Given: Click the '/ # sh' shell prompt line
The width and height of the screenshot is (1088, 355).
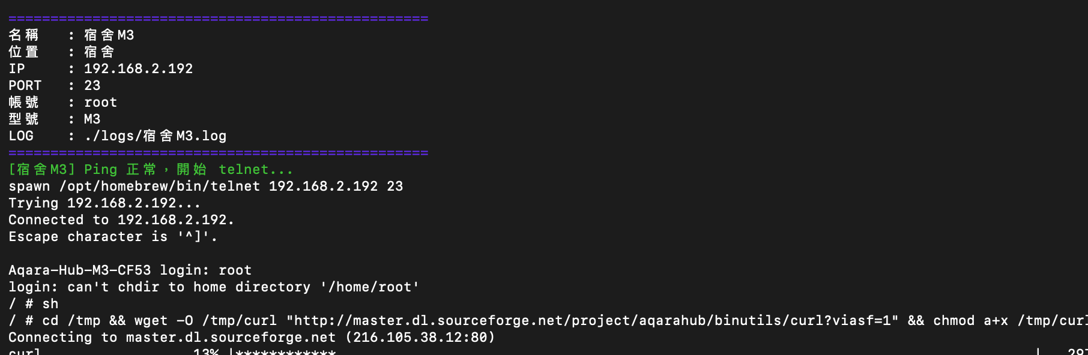Looking at the screenshot, I should pos(34,304).
